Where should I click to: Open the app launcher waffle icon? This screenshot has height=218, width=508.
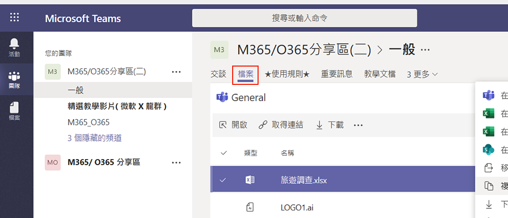(x=14, y=17)
